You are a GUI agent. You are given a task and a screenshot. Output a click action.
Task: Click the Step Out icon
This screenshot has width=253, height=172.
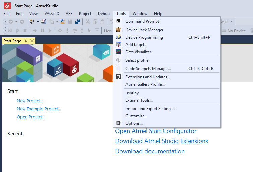(82, 31)
